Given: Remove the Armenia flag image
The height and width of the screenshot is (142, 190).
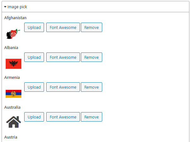Looking at the screenshot, I should 92,87.
